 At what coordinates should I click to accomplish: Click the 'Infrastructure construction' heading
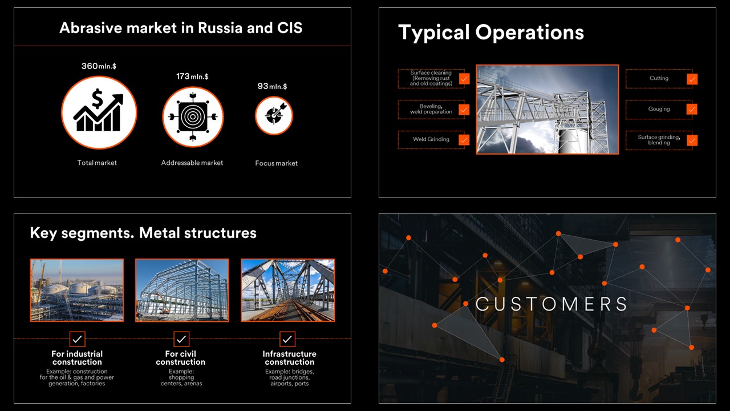click(x=289, y=358)
